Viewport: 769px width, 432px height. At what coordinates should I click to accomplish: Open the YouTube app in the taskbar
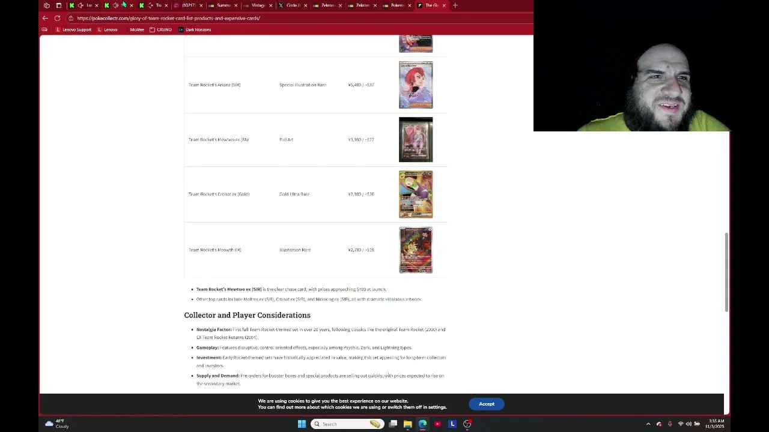click(437, 424)
